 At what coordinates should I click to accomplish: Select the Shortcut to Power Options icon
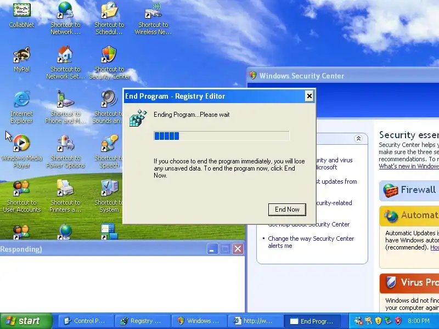pyautogui.click(x=65, y=151)
